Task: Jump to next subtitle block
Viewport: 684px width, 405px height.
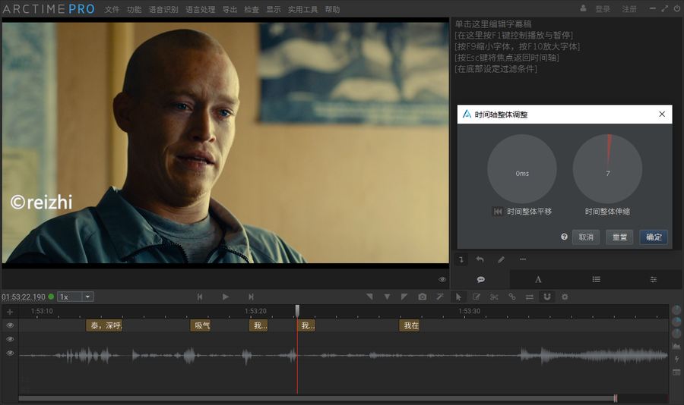Action: point(251,297)
